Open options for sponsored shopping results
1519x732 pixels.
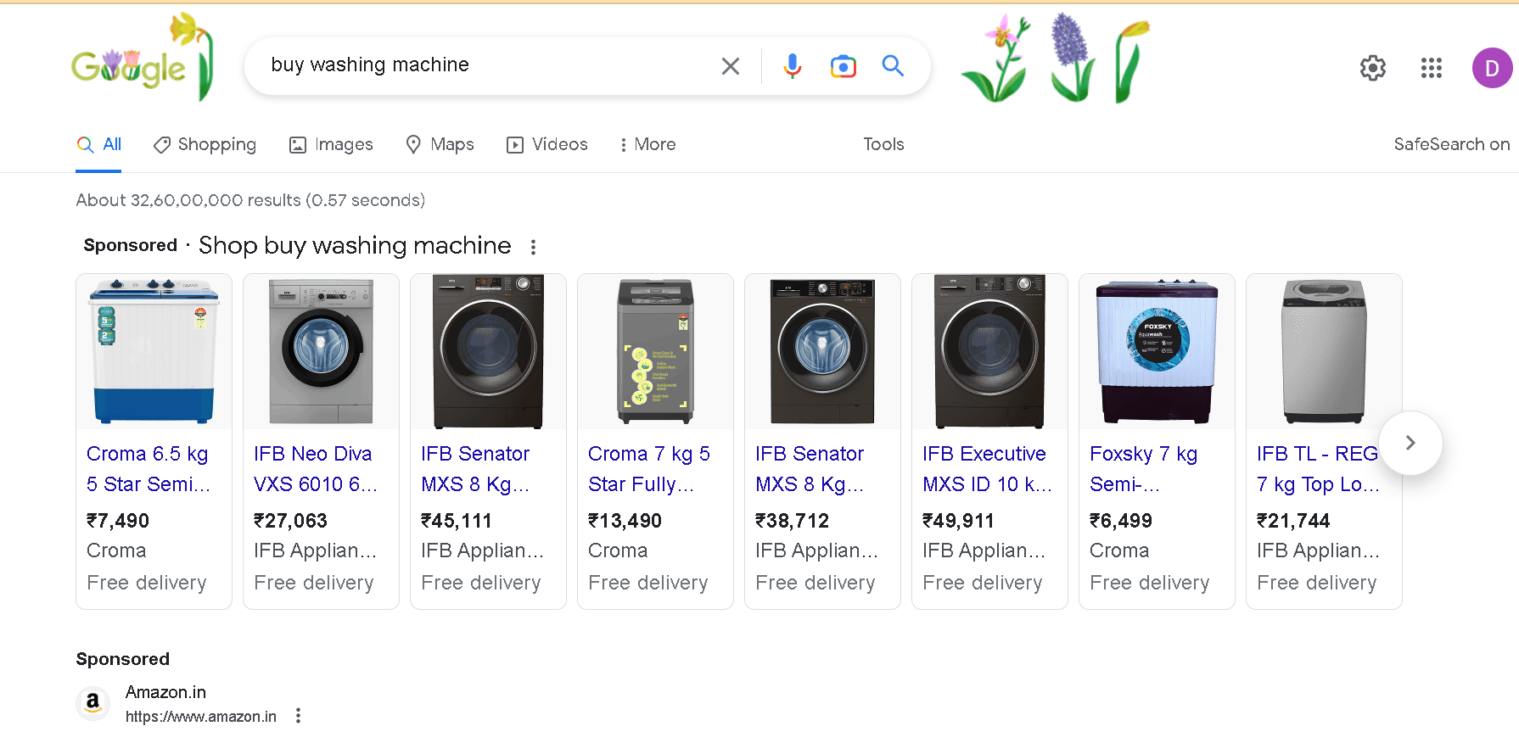click(x=533, y=247)
